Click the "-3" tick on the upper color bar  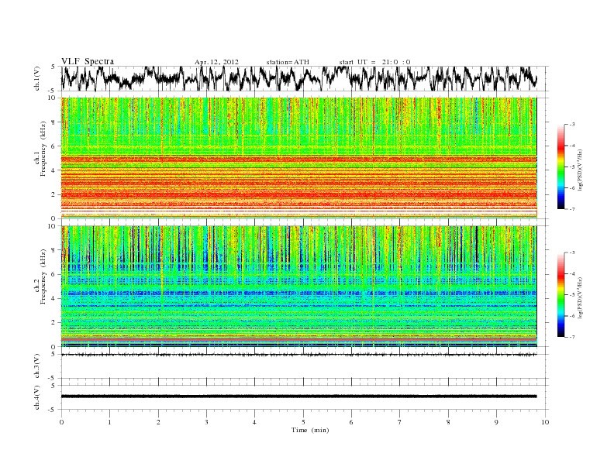pos(571,125)
